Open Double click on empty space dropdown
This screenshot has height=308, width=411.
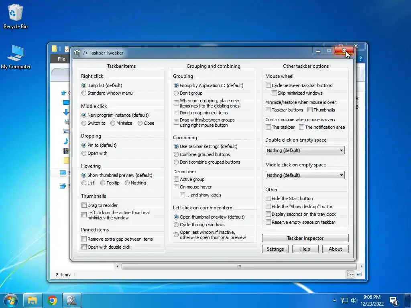click(305, 150)
